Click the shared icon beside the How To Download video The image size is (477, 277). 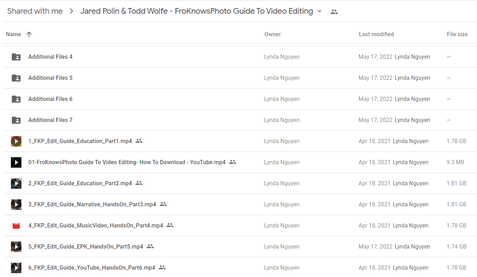233,162
